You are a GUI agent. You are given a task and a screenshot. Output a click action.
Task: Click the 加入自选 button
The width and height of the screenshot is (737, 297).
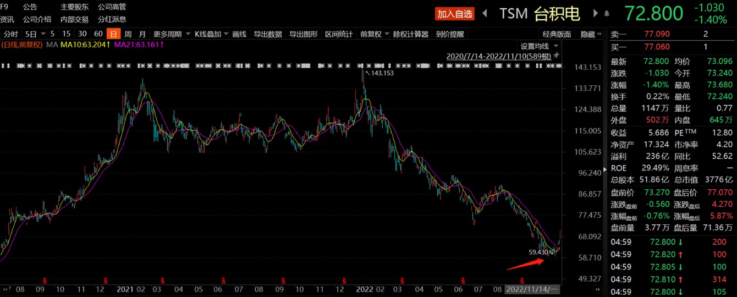454,14
